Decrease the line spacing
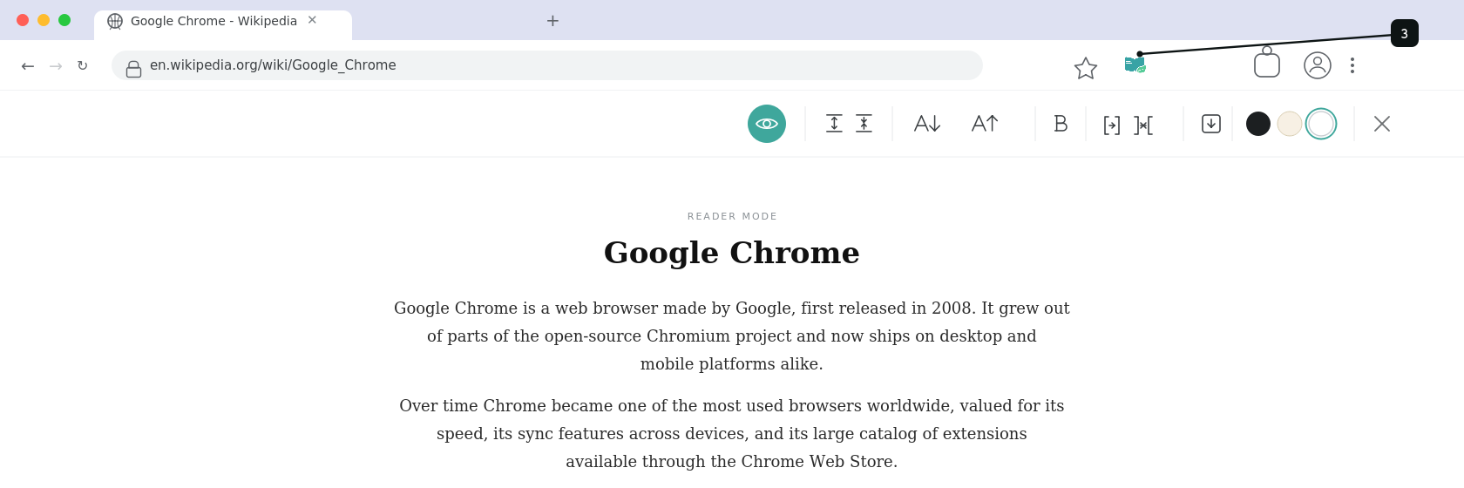This screenshot has height=488, width=1464. tap(864, 123)
